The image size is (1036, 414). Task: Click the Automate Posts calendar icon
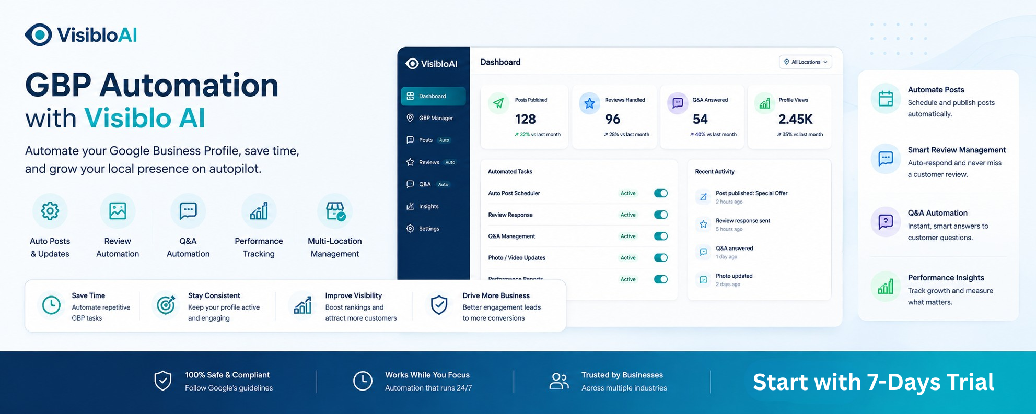click(x=886, y=99)
